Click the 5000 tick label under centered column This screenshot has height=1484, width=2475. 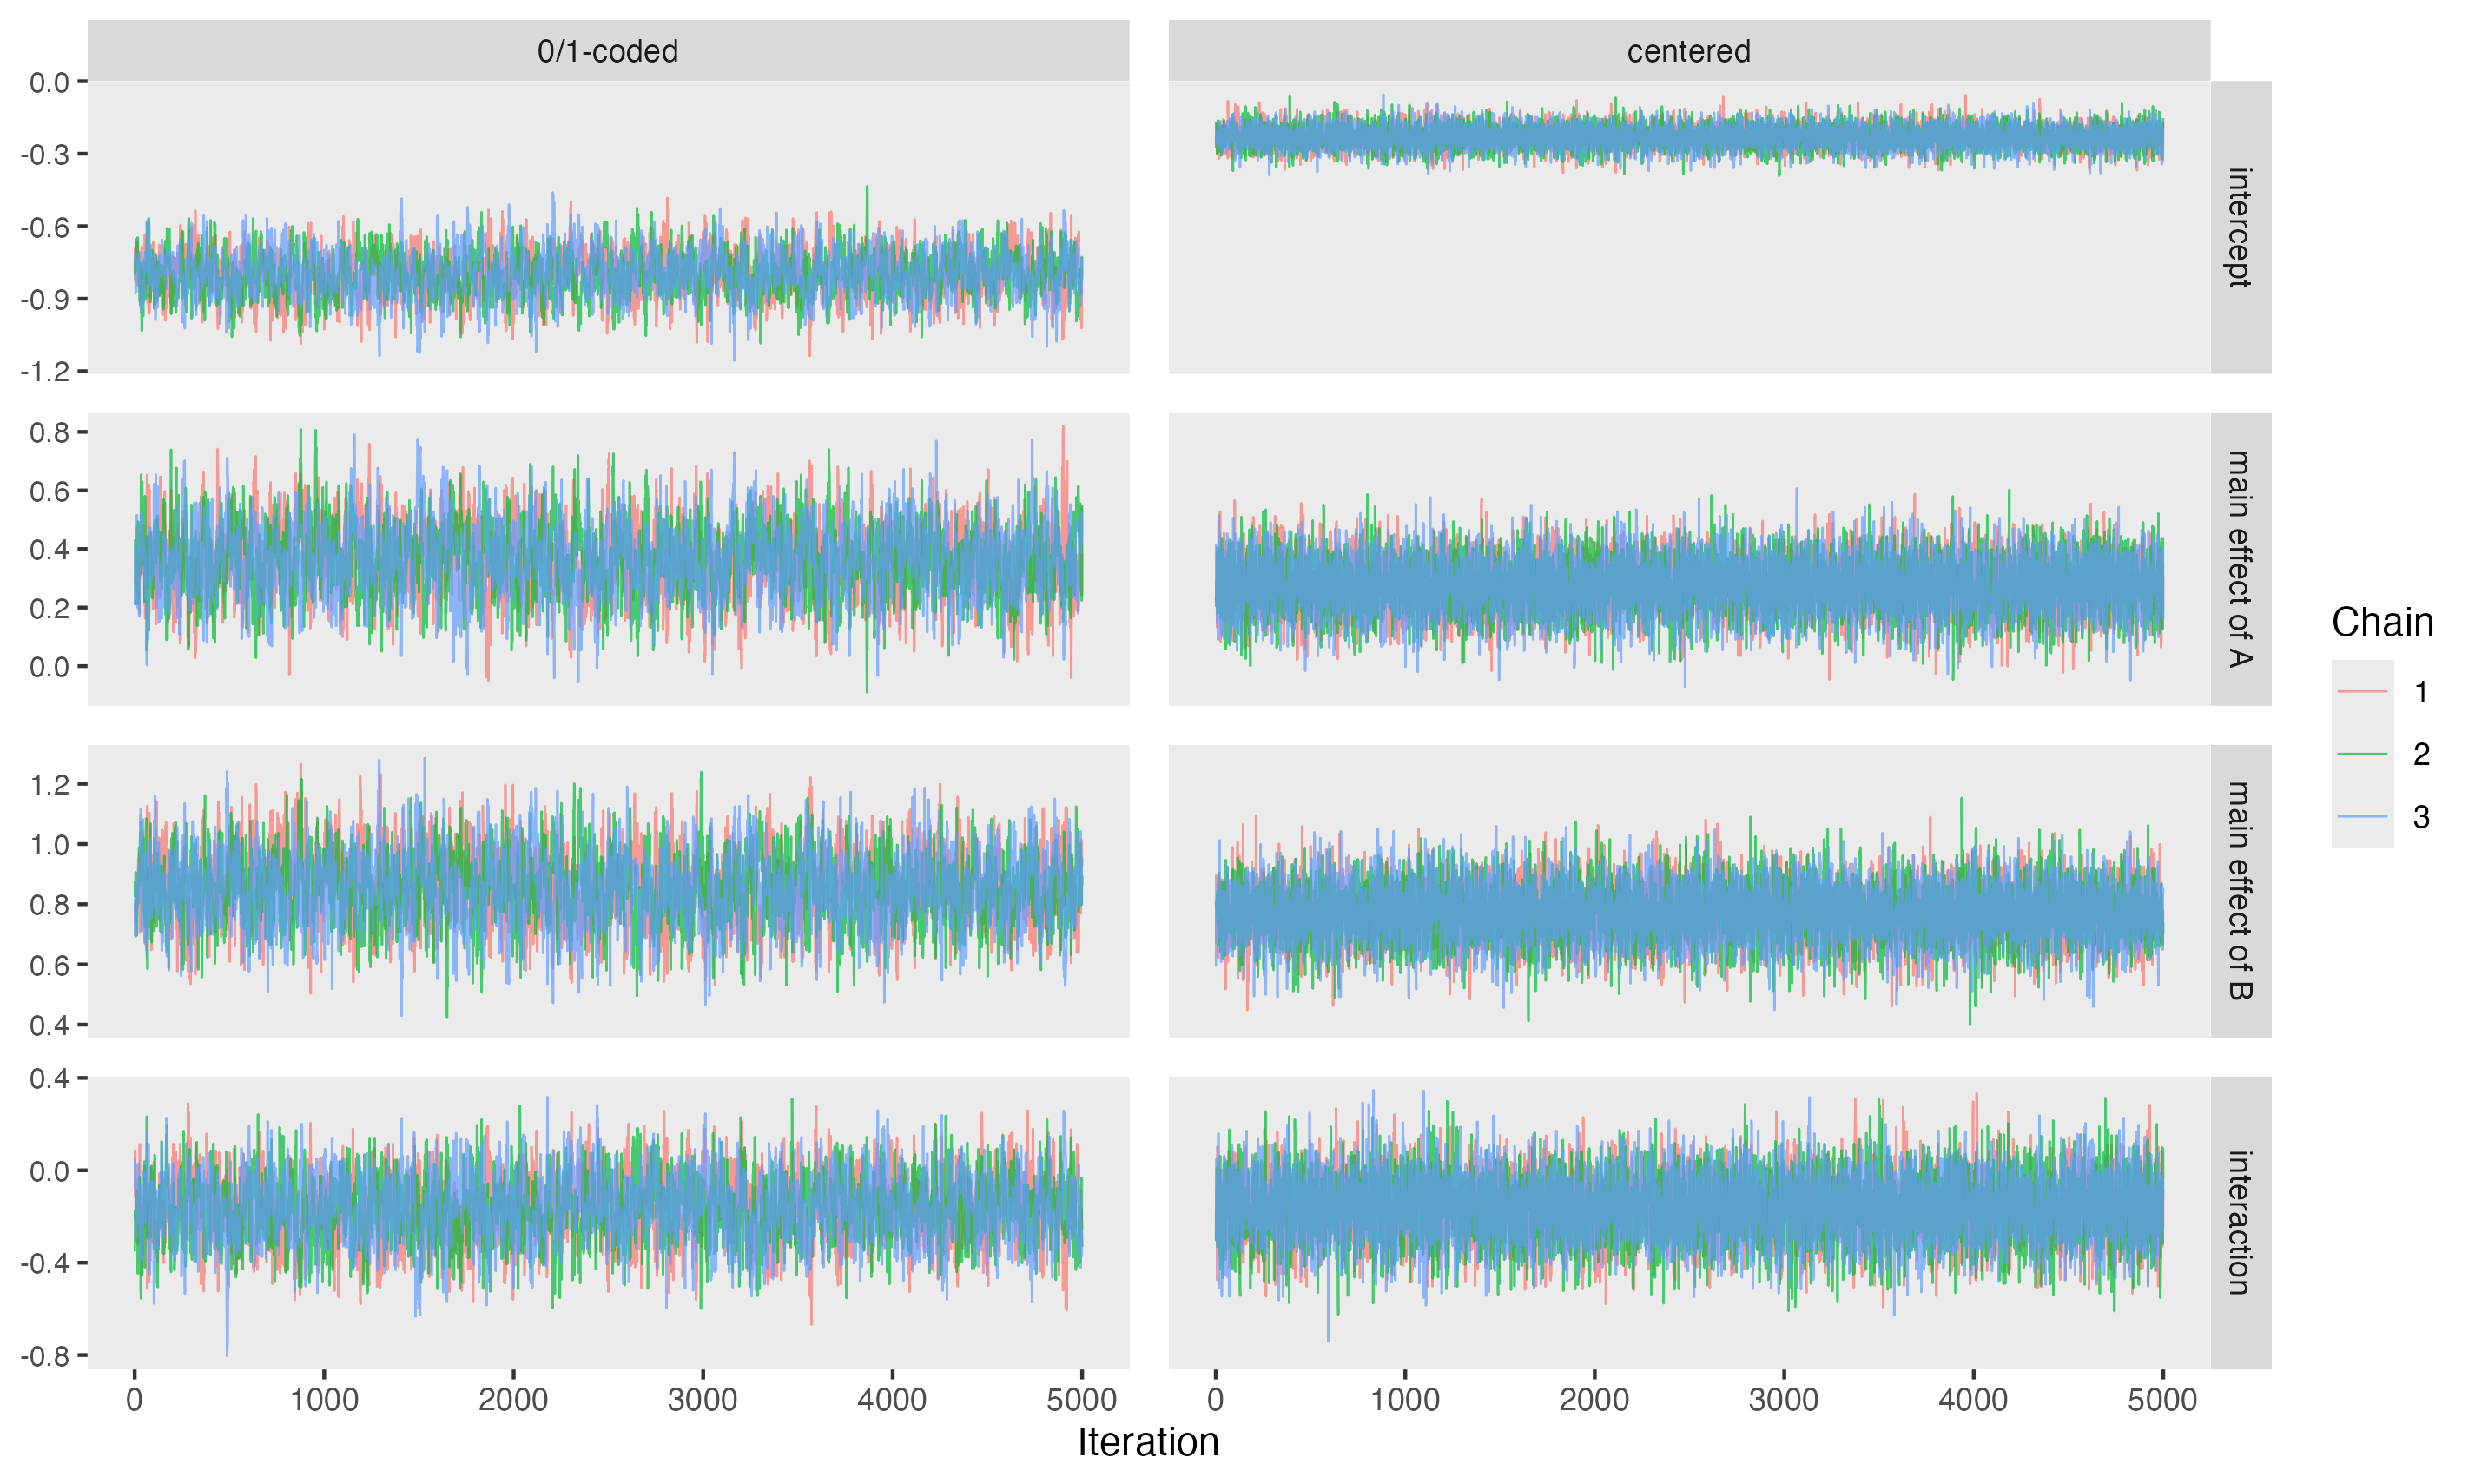pos(2162,1400)
